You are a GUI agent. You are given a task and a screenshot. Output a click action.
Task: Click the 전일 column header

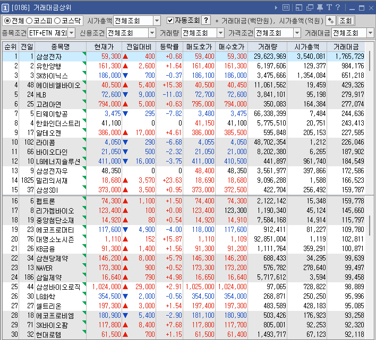pos(27,47)
